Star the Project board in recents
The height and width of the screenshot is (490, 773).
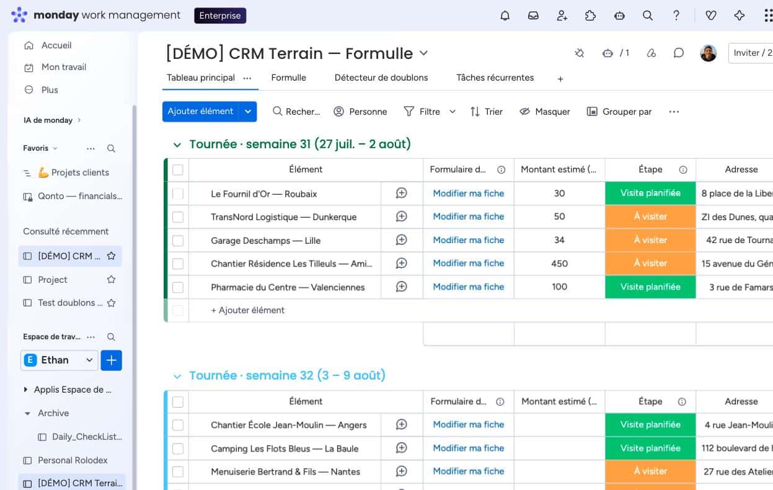point(111,280)
